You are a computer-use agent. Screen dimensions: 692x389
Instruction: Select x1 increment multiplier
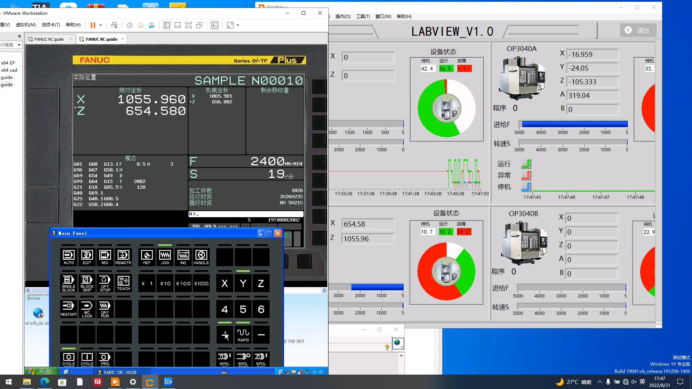point(147,283)
